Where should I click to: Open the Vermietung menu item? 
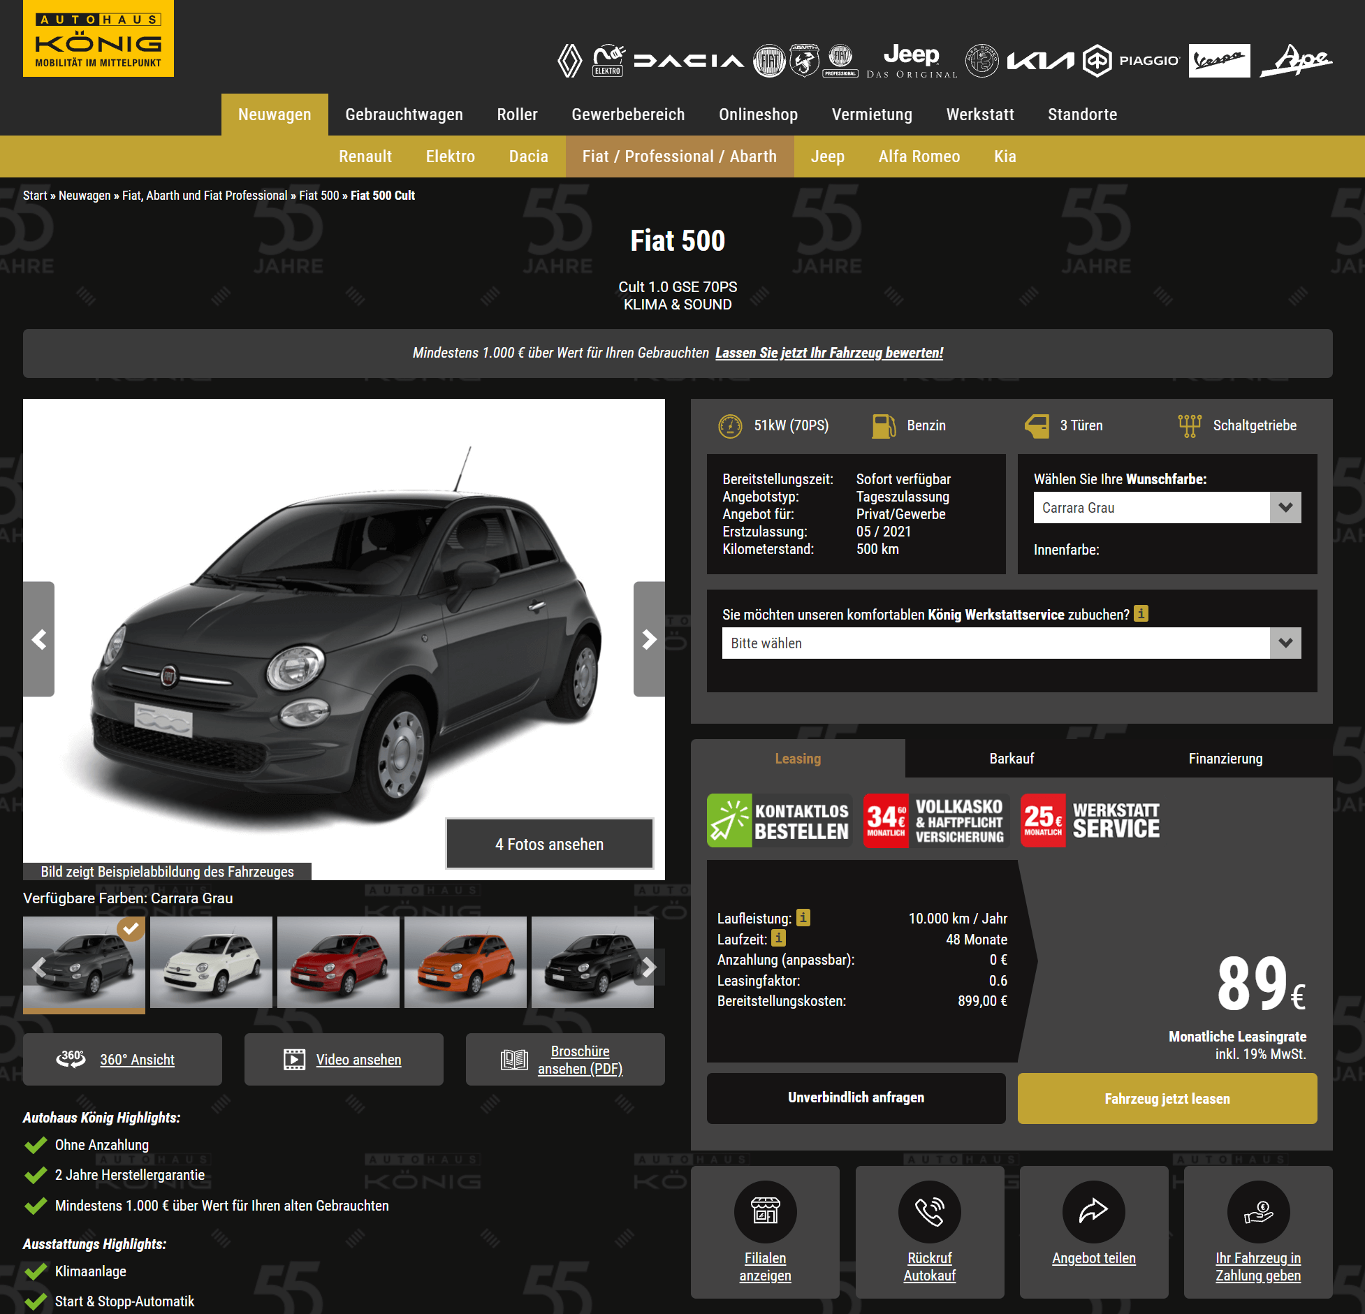pos(872,115)
